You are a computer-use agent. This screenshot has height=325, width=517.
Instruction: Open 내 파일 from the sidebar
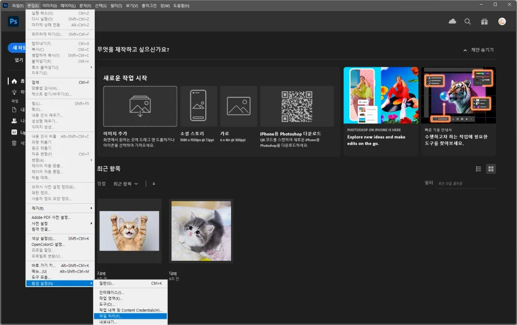(14, 110)
